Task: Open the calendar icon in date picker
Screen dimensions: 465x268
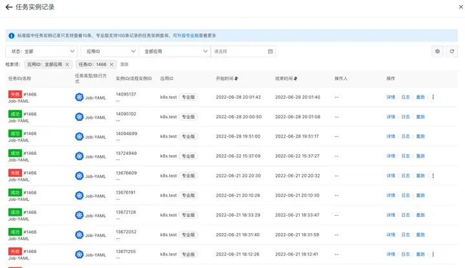Action: tap(271, 51)
